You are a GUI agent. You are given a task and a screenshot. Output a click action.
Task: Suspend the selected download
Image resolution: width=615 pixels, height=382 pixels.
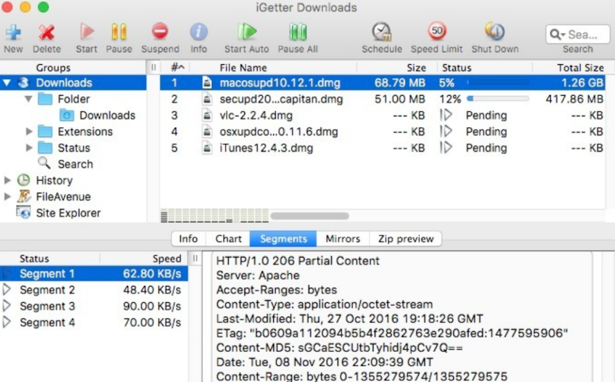pos(160,32)
